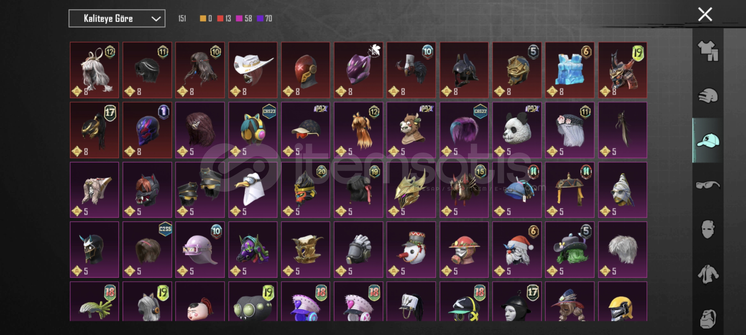Open the Kaliteye Göre sorting dropdown

tap(117, 19)
